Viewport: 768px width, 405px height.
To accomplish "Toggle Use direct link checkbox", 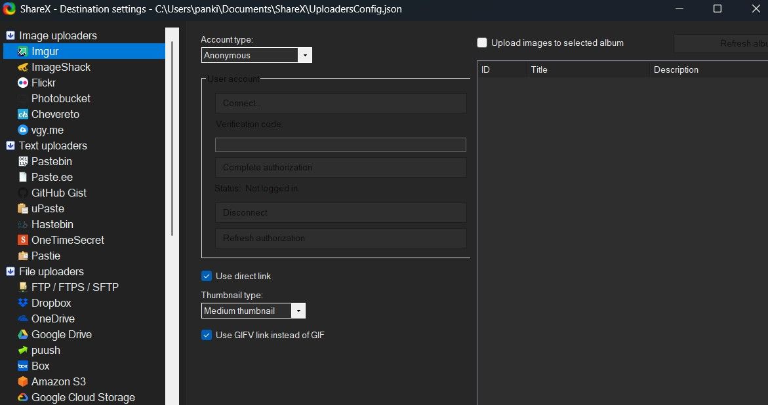I will (x=207, y=277).
